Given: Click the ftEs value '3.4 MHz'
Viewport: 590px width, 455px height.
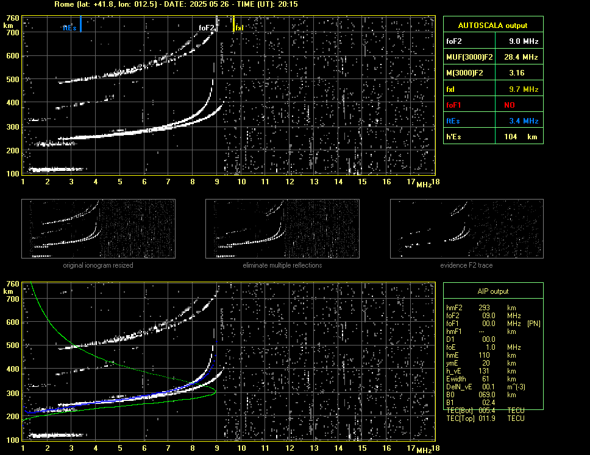Looking at the screenshot, I should pyautogui.click(x=524, y=121).
